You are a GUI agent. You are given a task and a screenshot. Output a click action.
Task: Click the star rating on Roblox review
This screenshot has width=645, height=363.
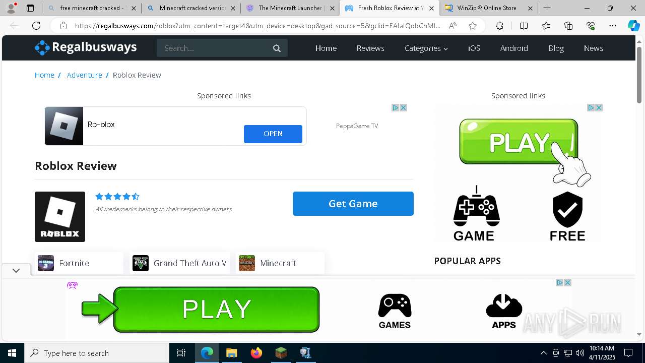click(x=117, y=197)
